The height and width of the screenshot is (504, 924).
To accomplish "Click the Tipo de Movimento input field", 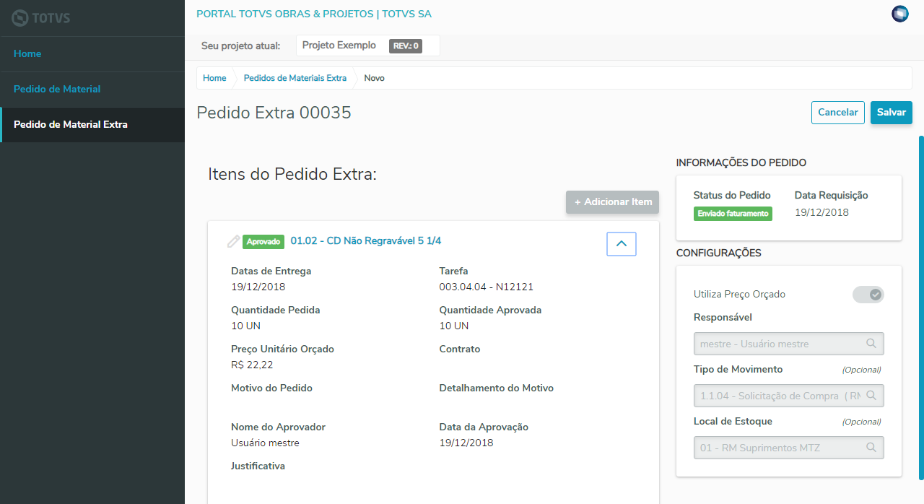I will [x=789, y=396].
